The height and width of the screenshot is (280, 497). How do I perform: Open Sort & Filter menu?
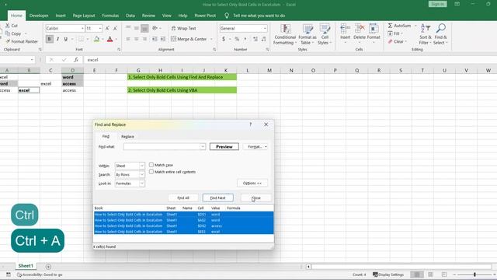tap(425, 34)
